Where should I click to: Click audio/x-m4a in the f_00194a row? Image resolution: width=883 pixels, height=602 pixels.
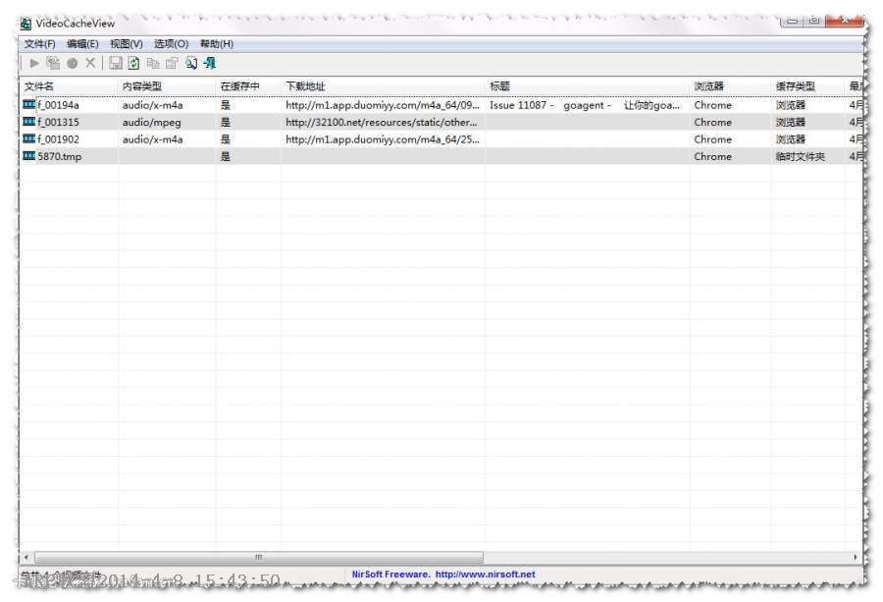pos(153,105)
